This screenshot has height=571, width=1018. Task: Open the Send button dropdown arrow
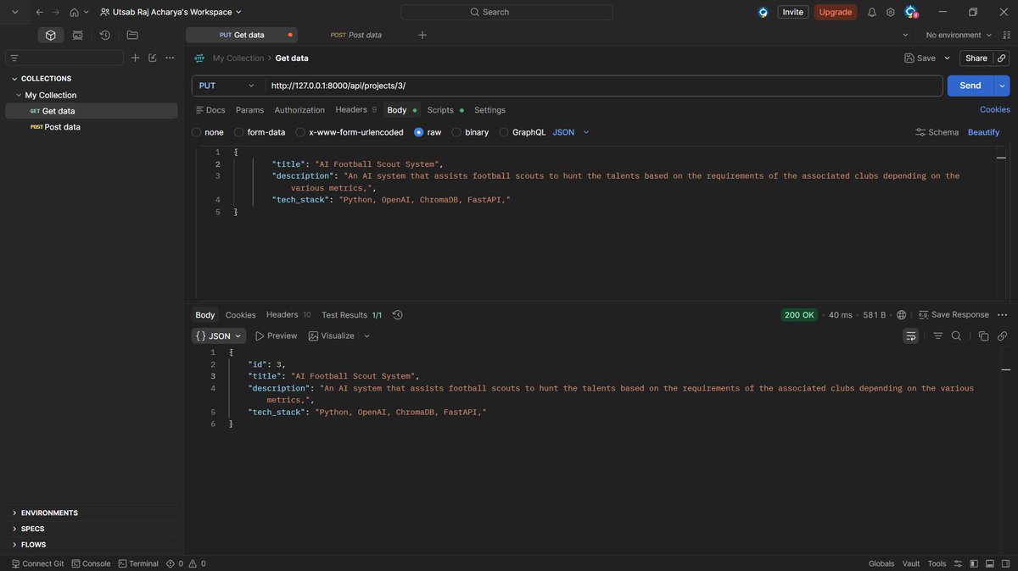coord(1003,86)
